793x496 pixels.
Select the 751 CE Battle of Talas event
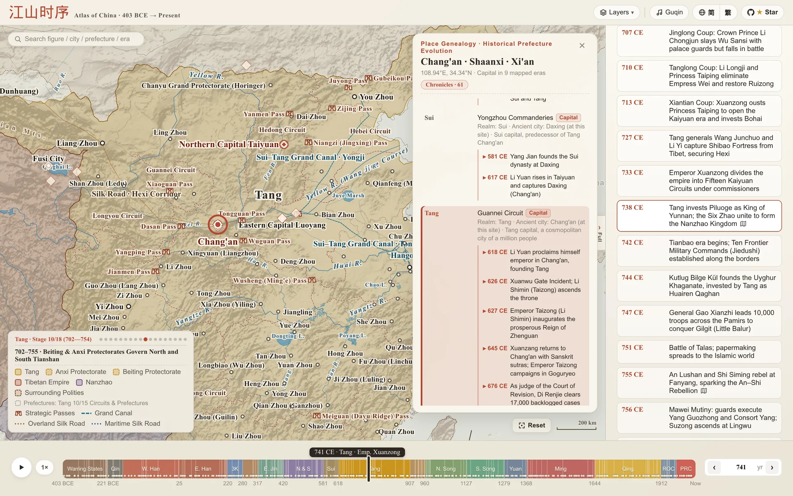click(x=699, y=352)
